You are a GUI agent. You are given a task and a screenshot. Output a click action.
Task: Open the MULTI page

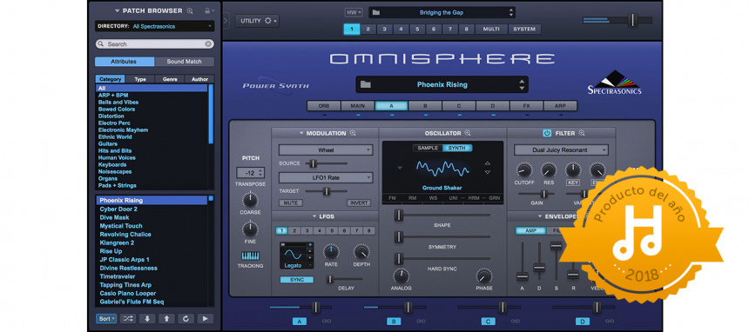tap(491, 29)
